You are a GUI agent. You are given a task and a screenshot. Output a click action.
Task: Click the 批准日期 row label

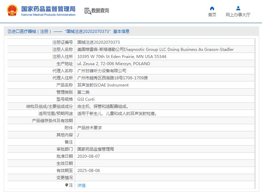[65, 156]
